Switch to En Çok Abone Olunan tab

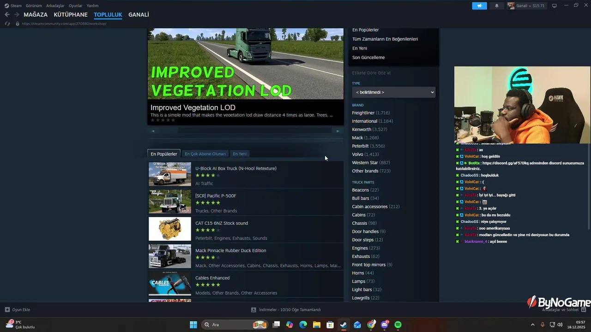click(x=205, y=154)
